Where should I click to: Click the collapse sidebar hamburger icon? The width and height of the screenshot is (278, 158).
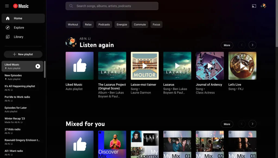pos(7,6)
